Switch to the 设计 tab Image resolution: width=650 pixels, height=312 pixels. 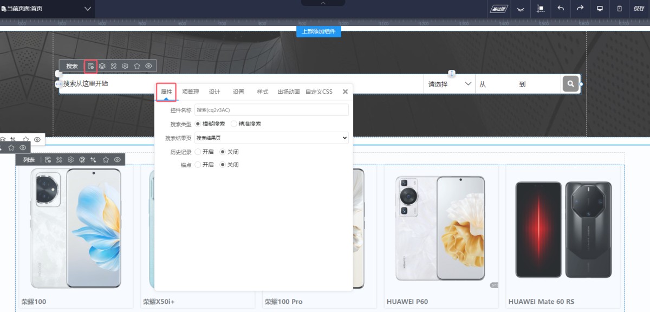point(214,92)
